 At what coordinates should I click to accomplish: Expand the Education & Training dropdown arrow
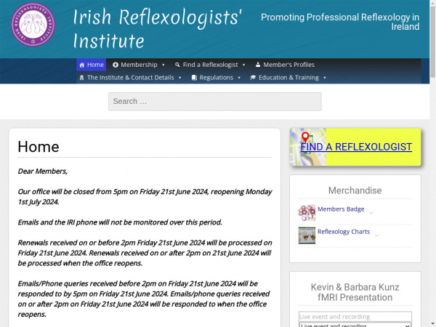coord(325,78)
